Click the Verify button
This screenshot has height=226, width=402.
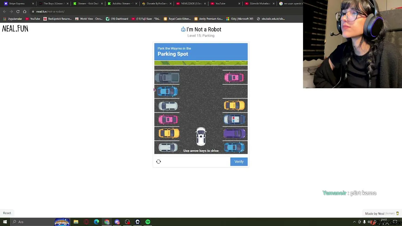point(239,162)
